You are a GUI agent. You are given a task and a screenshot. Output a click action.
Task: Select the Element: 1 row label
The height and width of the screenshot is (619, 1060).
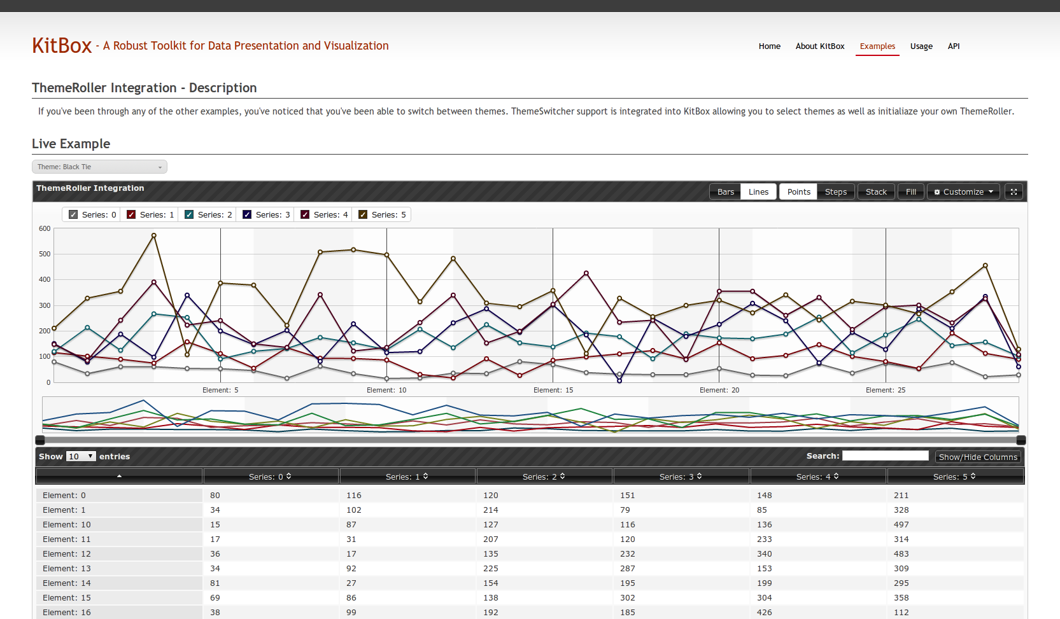[x=119, y=510]
